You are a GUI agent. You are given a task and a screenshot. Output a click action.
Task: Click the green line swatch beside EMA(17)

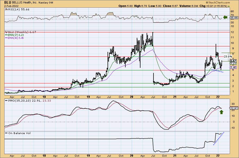[x=6, y=35]
